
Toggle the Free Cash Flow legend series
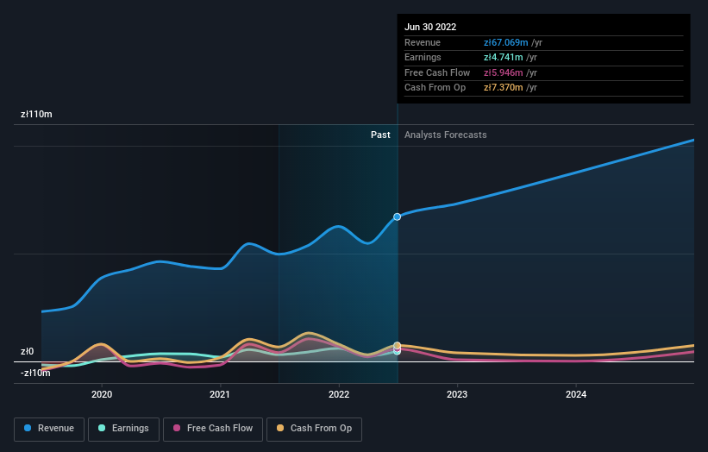pos(213,429)
